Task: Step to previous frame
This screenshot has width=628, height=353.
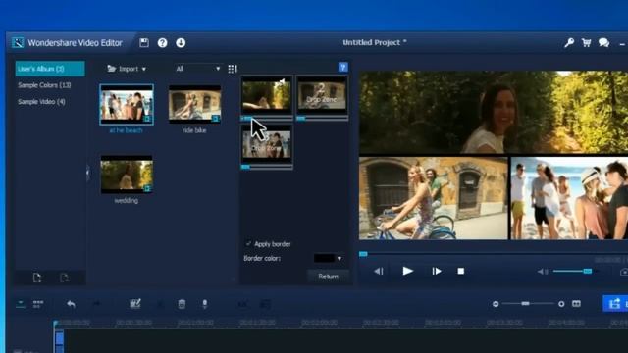Action: (379, 271)
